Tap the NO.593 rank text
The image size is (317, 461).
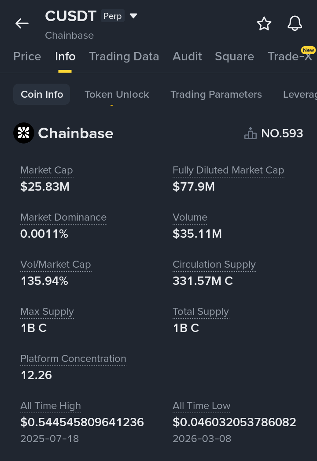pos(282,133)
